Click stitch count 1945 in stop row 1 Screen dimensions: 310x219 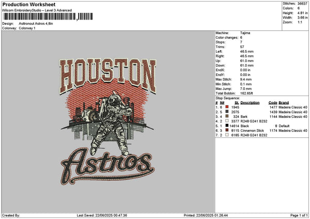point(235,107)
